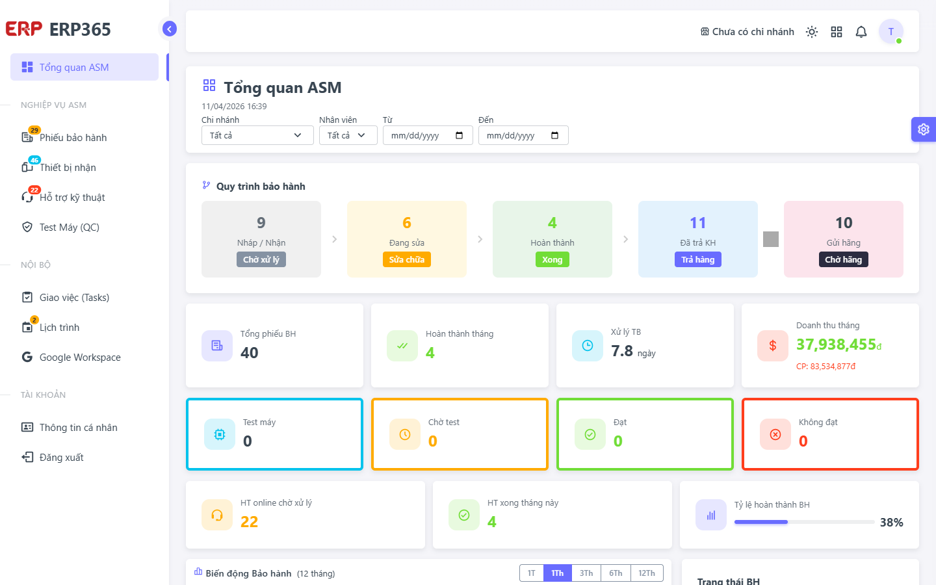The width and height of the screenshot is (936, 585).
Task: Toggle light/dark theme sun icon
Action: tap(812, 32)
